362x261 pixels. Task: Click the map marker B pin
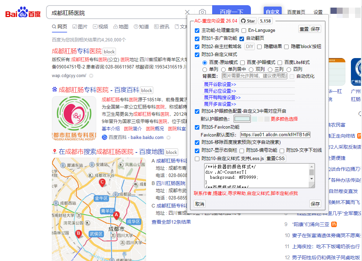point(79,234)
